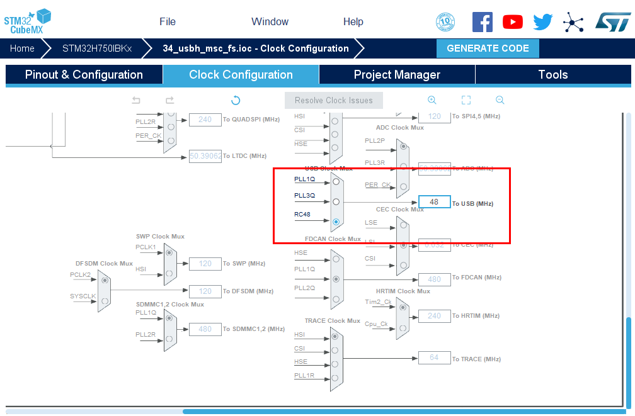This screenshot has width=635, height=416.
Task: Click the Home breadcrumb
Action: coord(22,48)
